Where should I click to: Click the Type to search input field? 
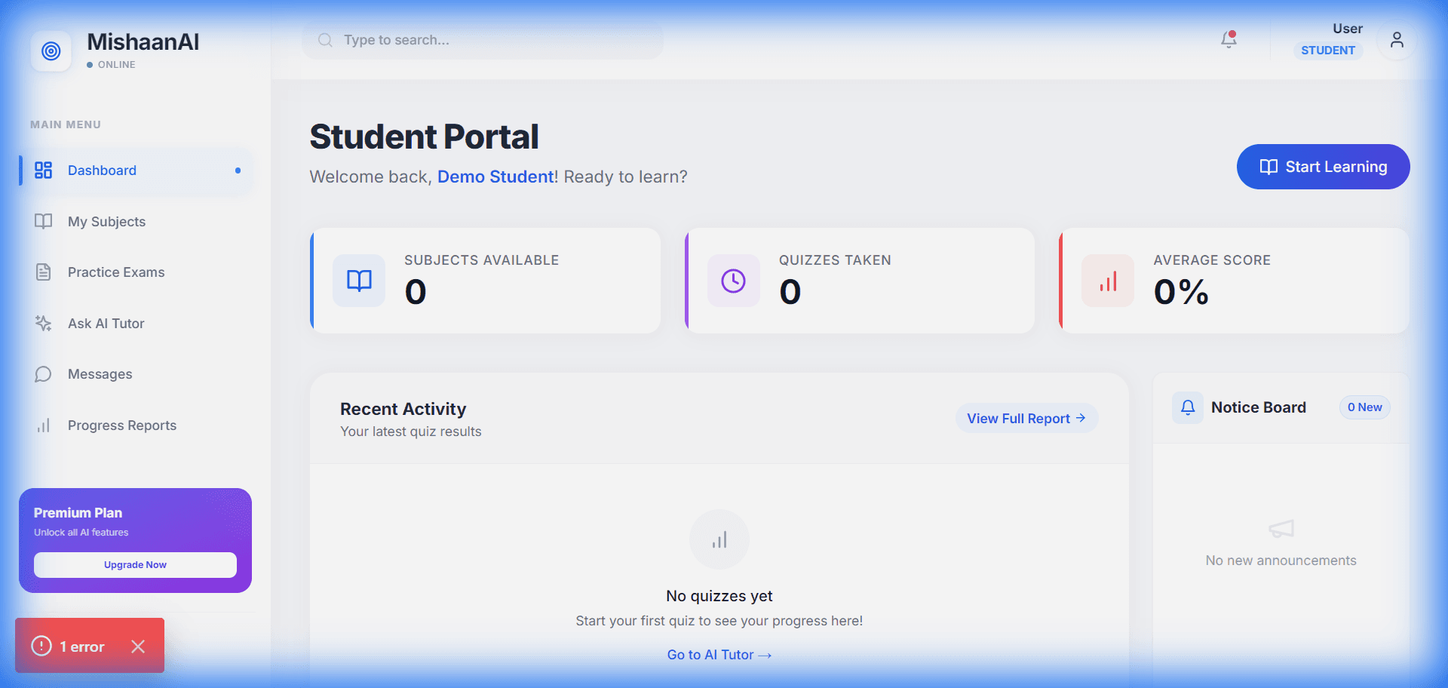(483, 40)
